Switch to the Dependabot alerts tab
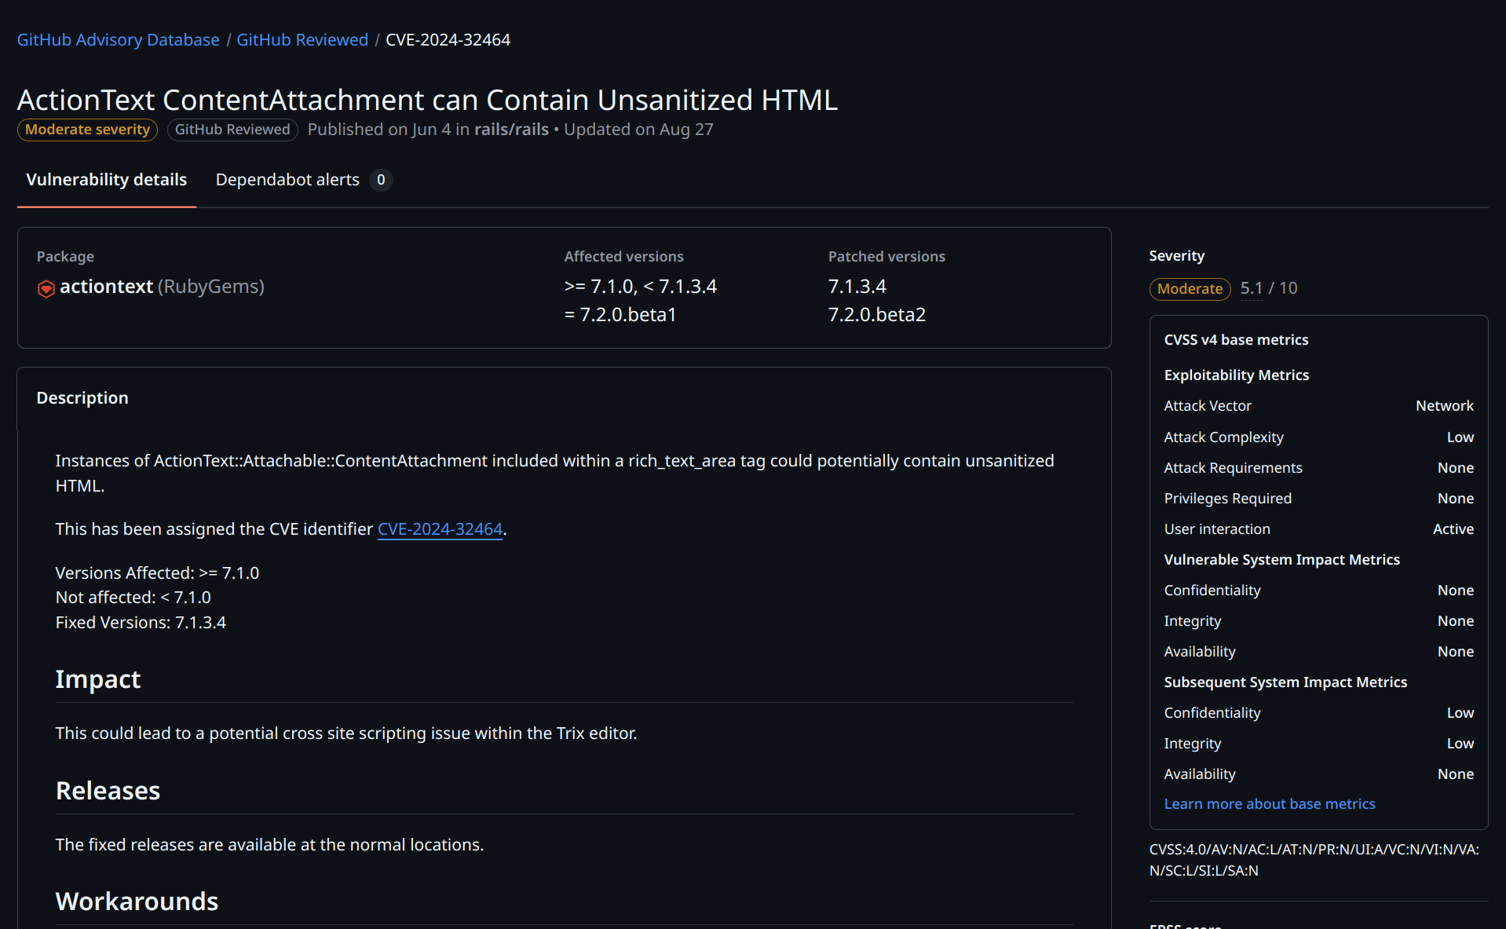 pos(304,180)
